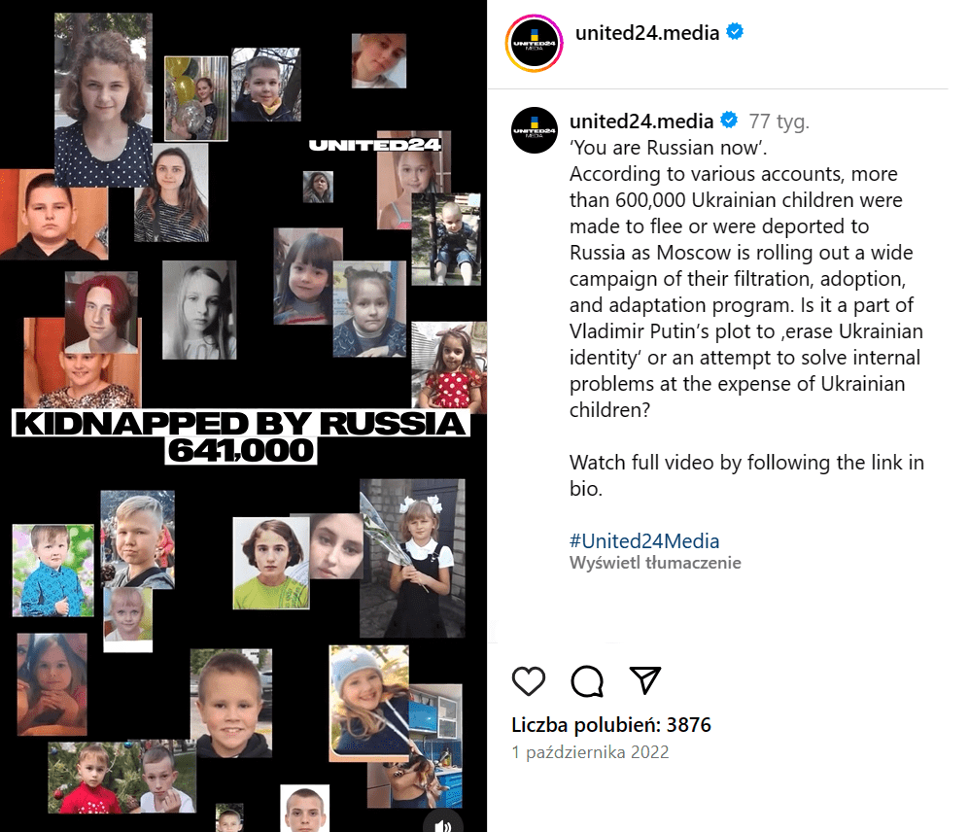View the list of likes at Liczba polubień: 3876
The image size is (969, 832).
[611, 724]
